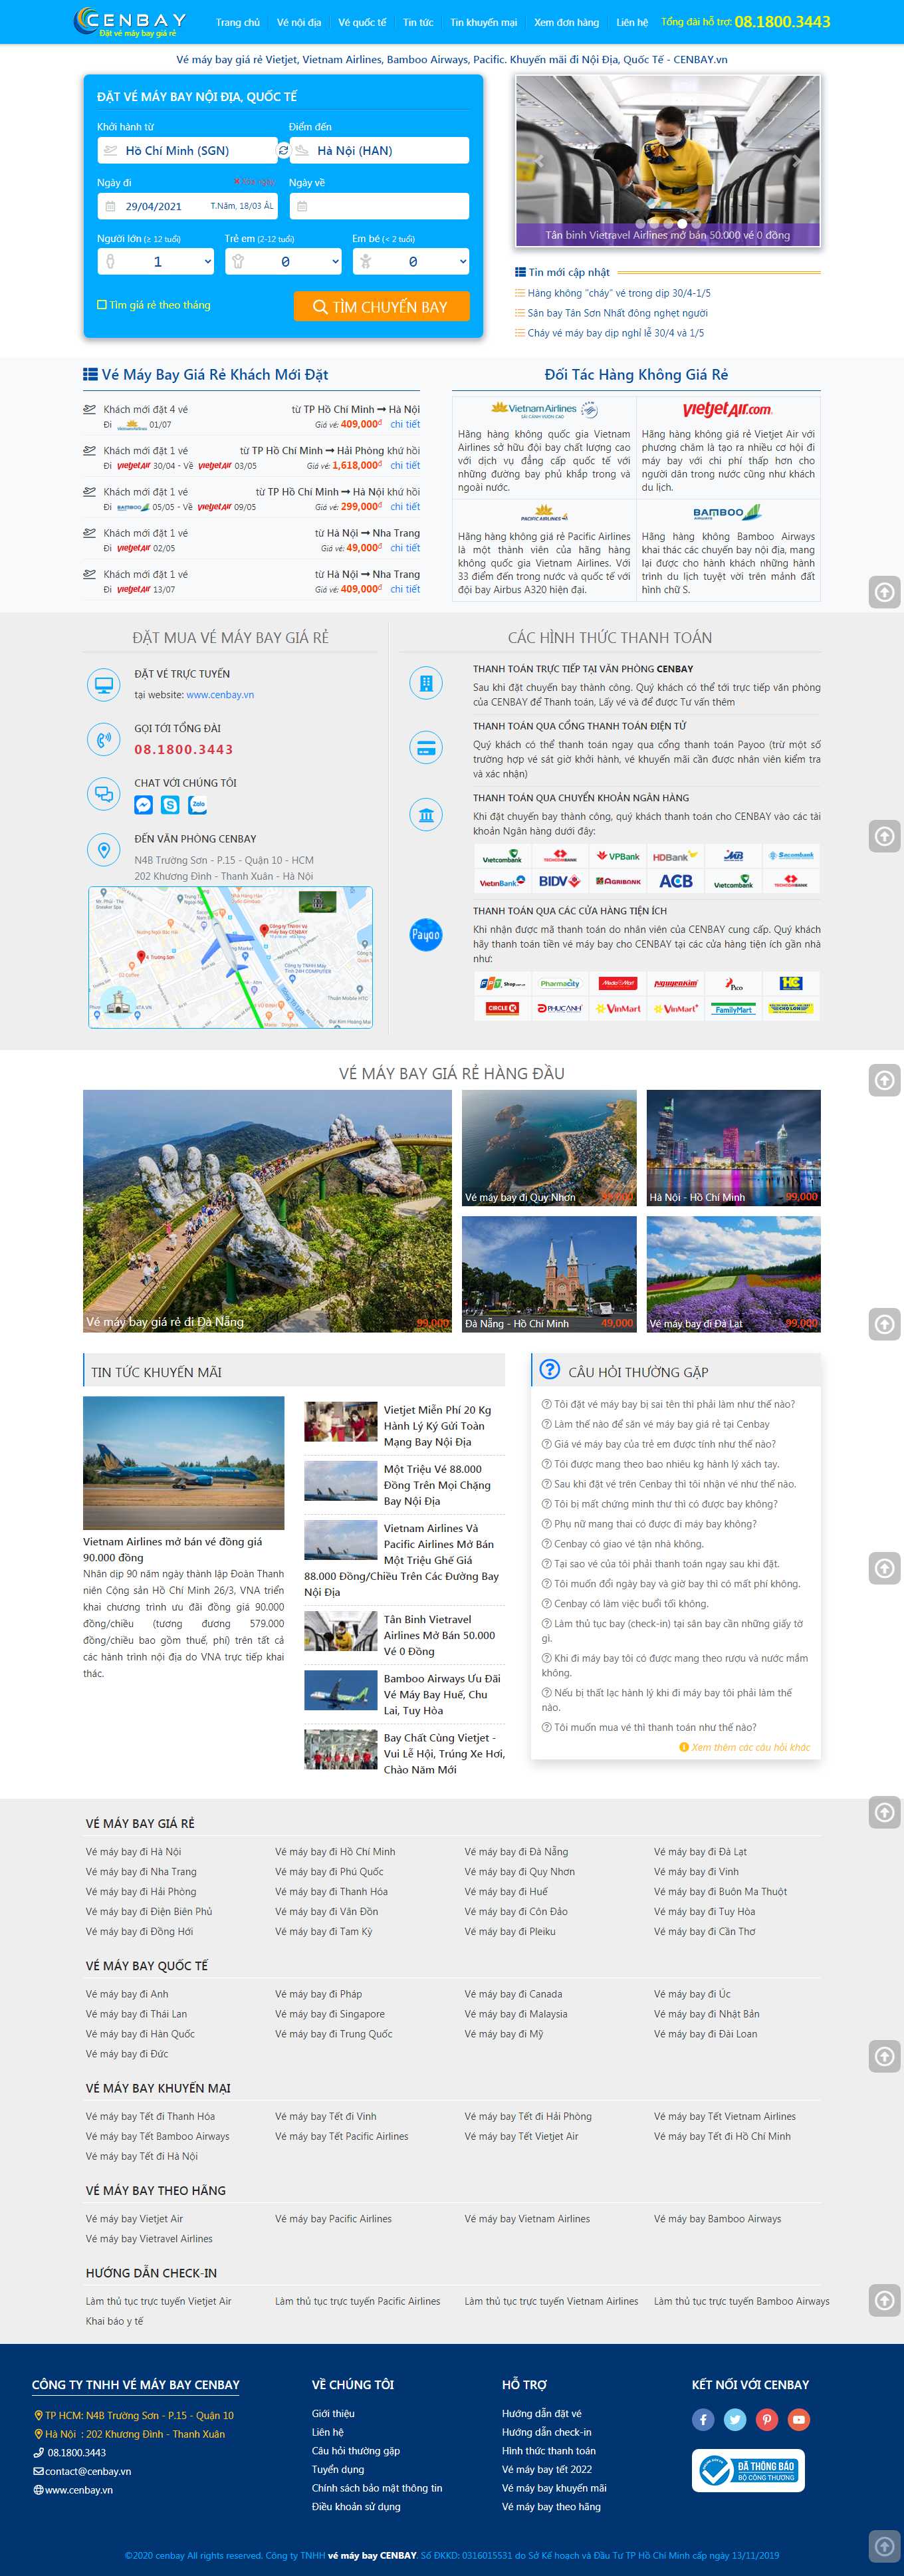Open Skype chat icon
Image resolution: width=904 pixels, height=2576 pixels.
pos(171,805)
